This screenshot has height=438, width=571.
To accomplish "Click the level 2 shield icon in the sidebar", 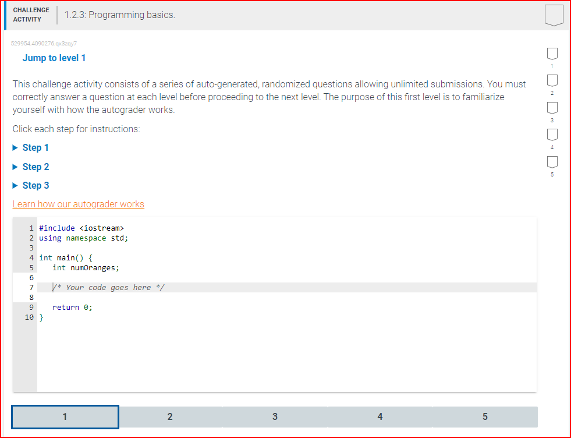I will 552,80.
